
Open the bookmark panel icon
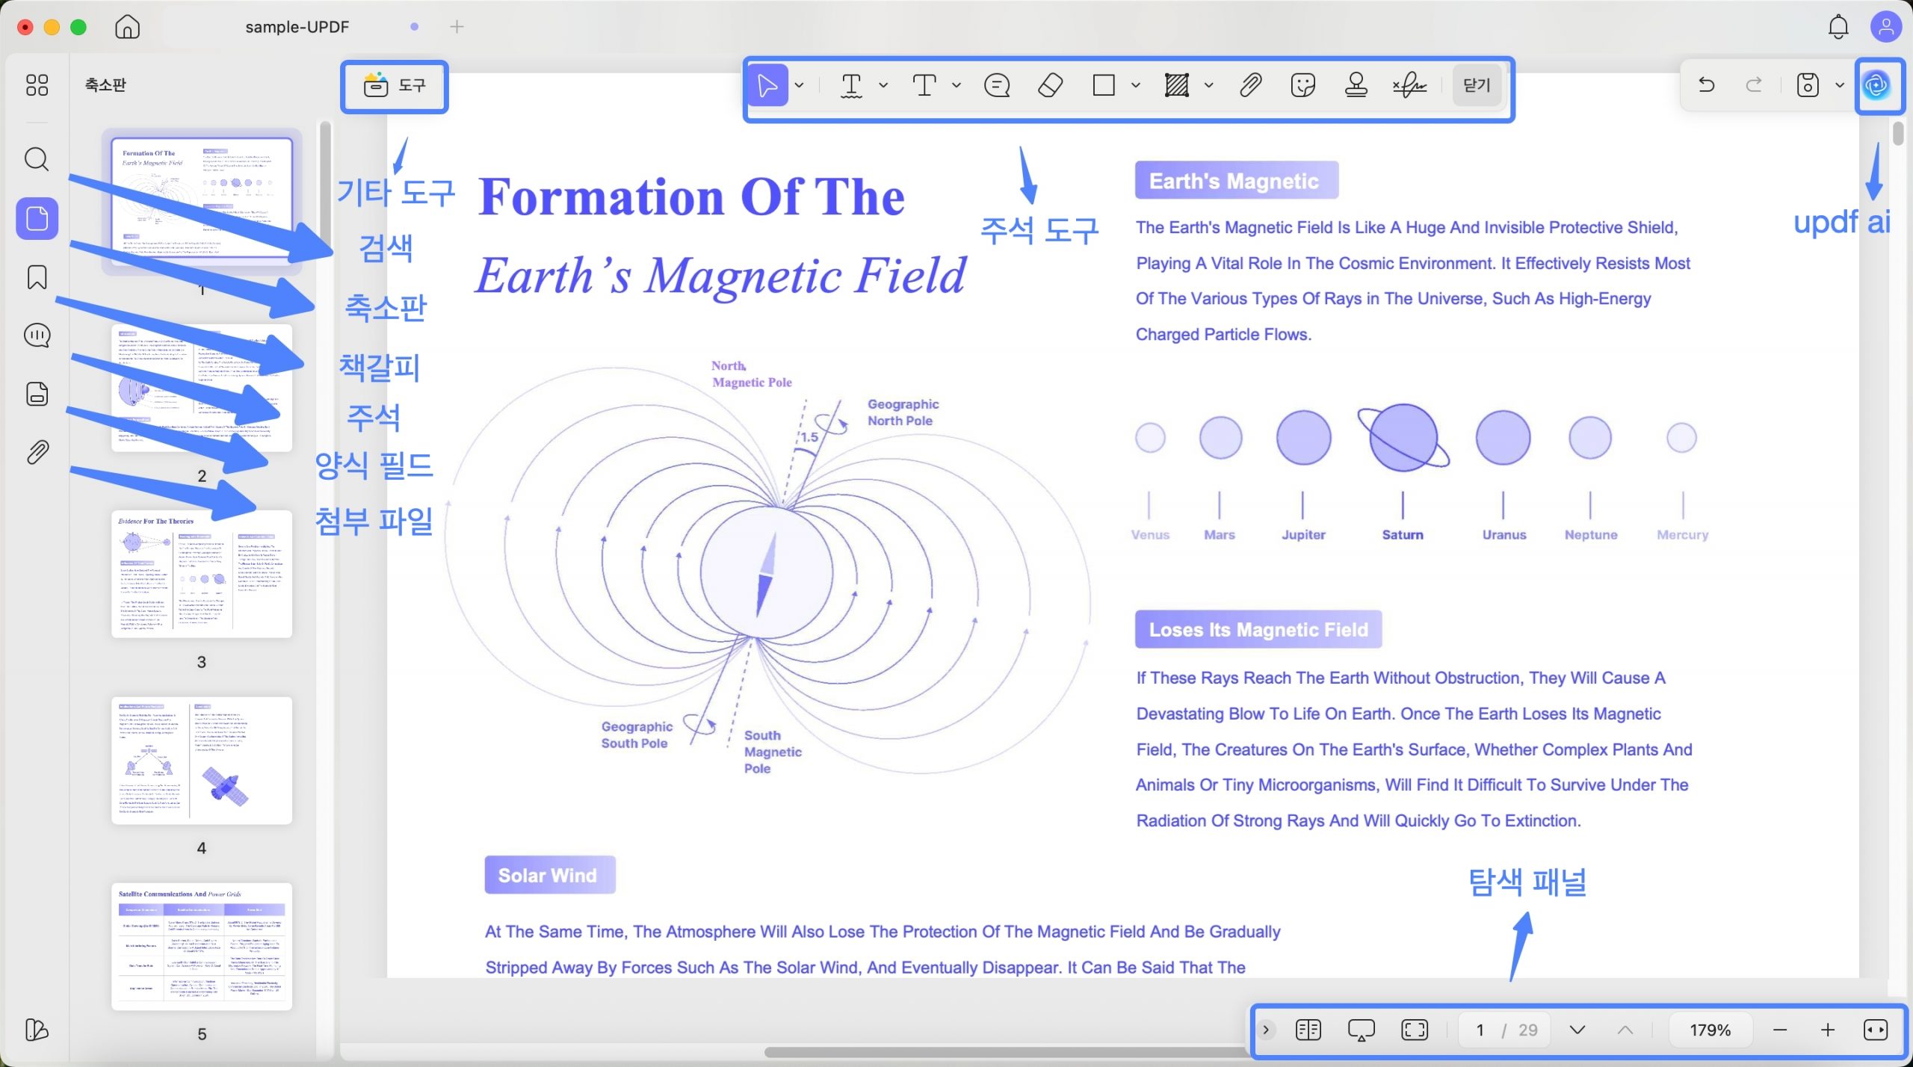click(x=37, y=277)
